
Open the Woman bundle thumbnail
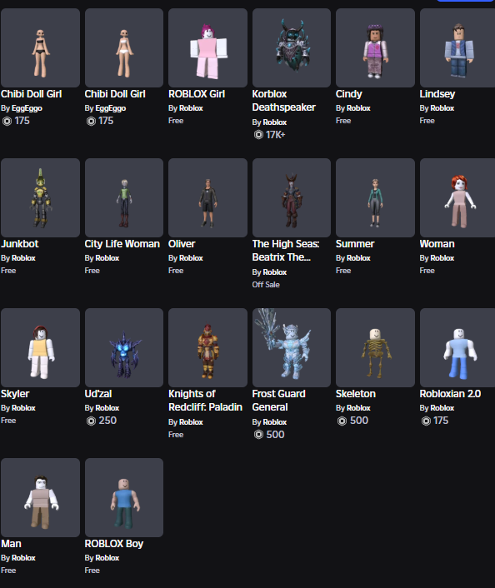[457, 197]
